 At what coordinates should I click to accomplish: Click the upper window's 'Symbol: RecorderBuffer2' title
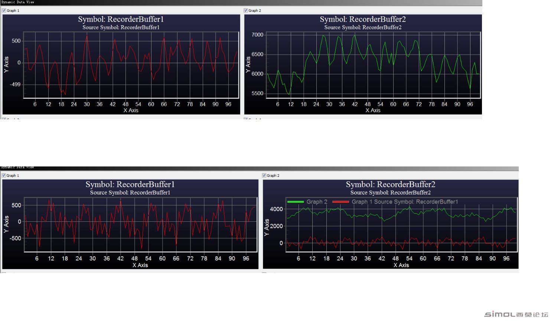[363, 19]
